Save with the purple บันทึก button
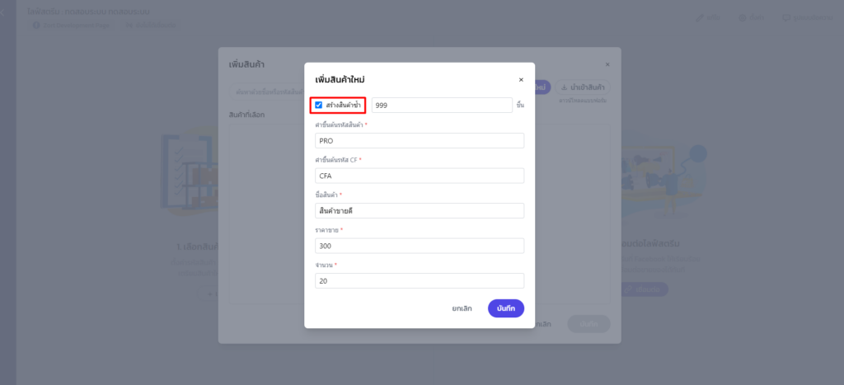844x385 pixels. pos(505,308)
